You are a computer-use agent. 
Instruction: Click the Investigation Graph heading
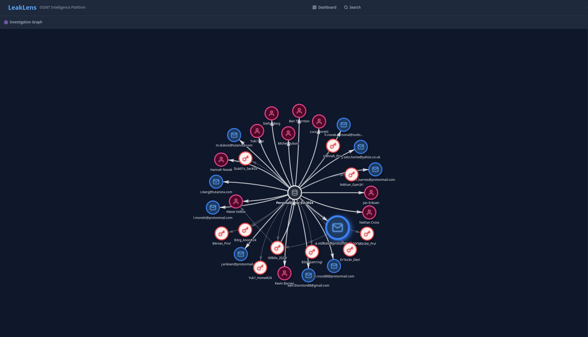click(x=26, y=22)
